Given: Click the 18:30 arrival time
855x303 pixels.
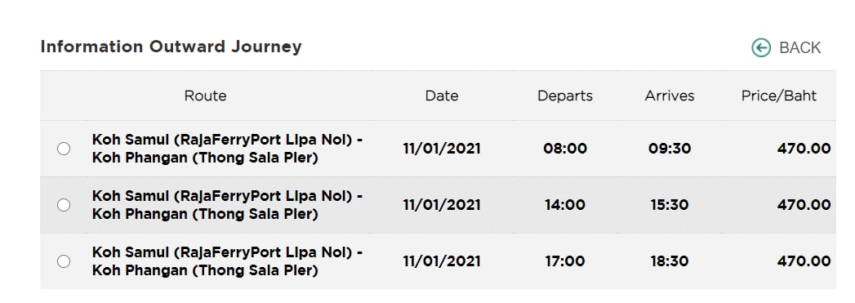Looking at the screenshot, I should (x=670, y=261).
